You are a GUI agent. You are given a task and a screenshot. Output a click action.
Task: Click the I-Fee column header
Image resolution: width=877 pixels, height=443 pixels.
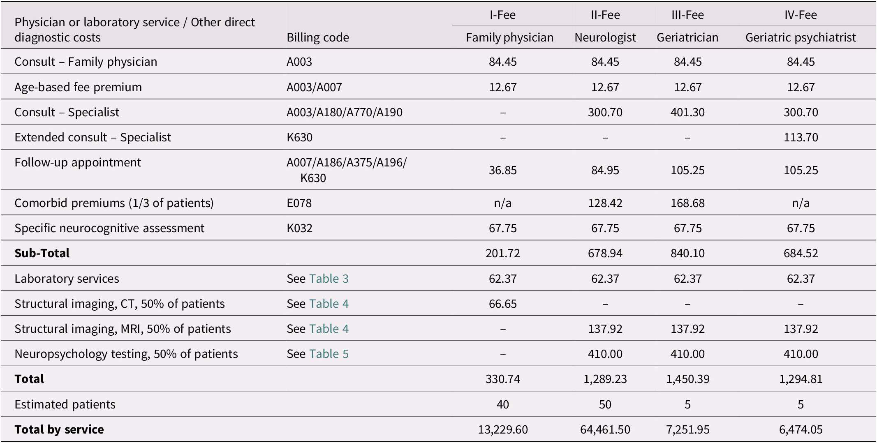pyautogui.click(x=502, y=15)
